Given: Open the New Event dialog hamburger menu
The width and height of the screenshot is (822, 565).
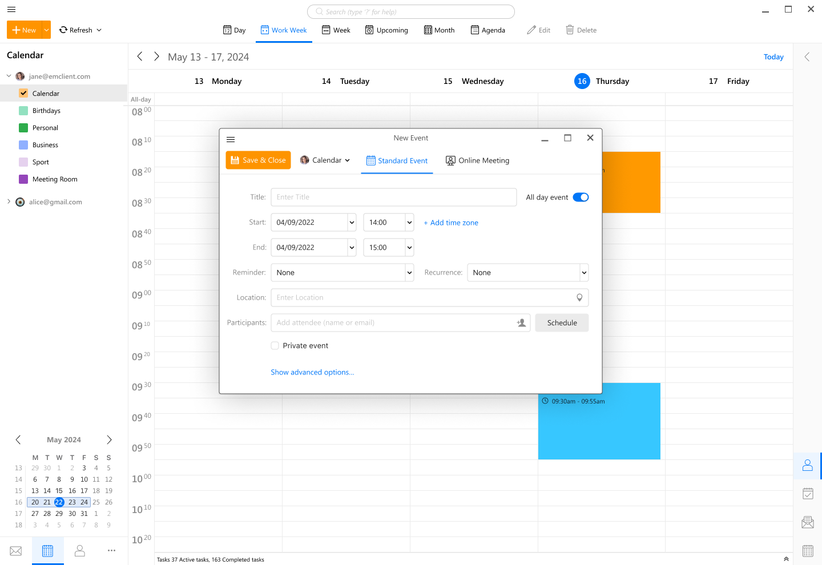Looking at the screenshot, I should [x=231, y=139].
